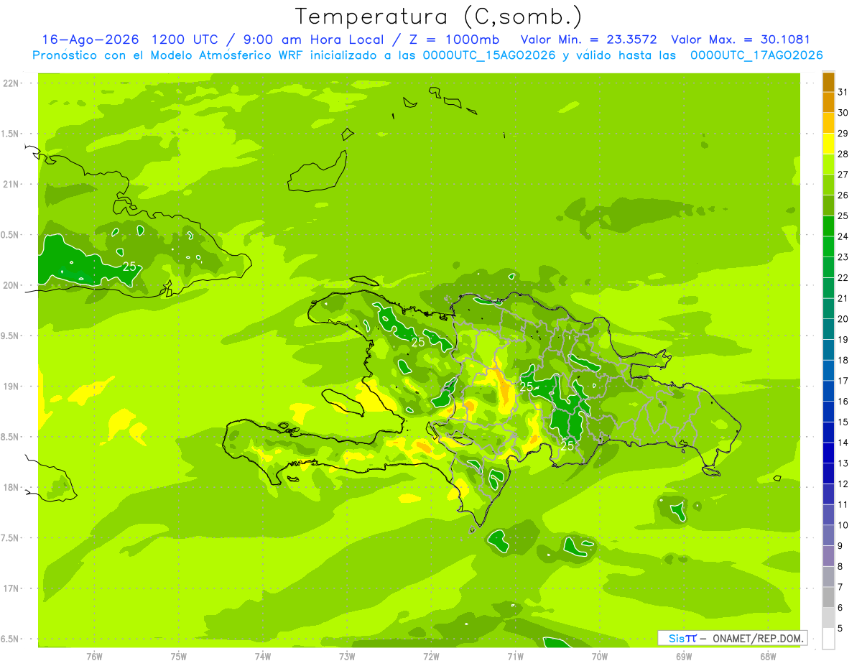Pick the legend swatch between 29 and 30
This screenshot has height=666, width=862.
tap(828, 123)
